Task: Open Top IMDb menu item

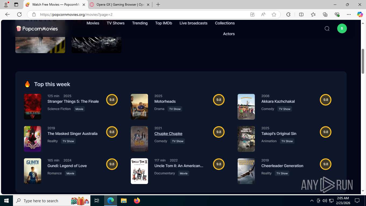Action: (x=164, y=23)
